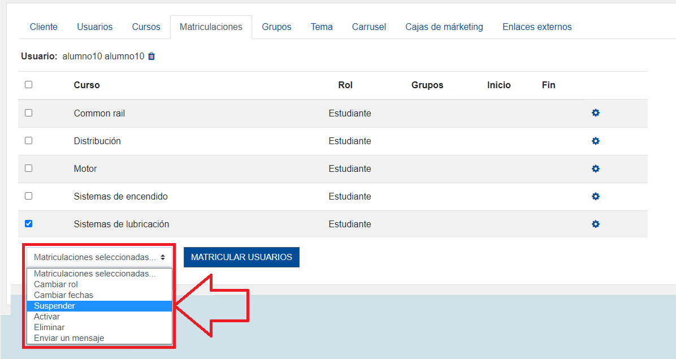Click the Curso column header

pyautogui.click(x=86, y=85)
